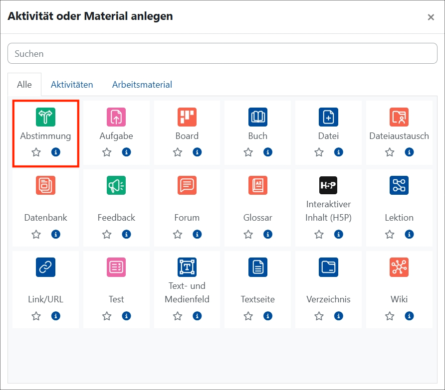
Task: Switch to the Aktivitäten tab
Action: click(x=72, y=84)
